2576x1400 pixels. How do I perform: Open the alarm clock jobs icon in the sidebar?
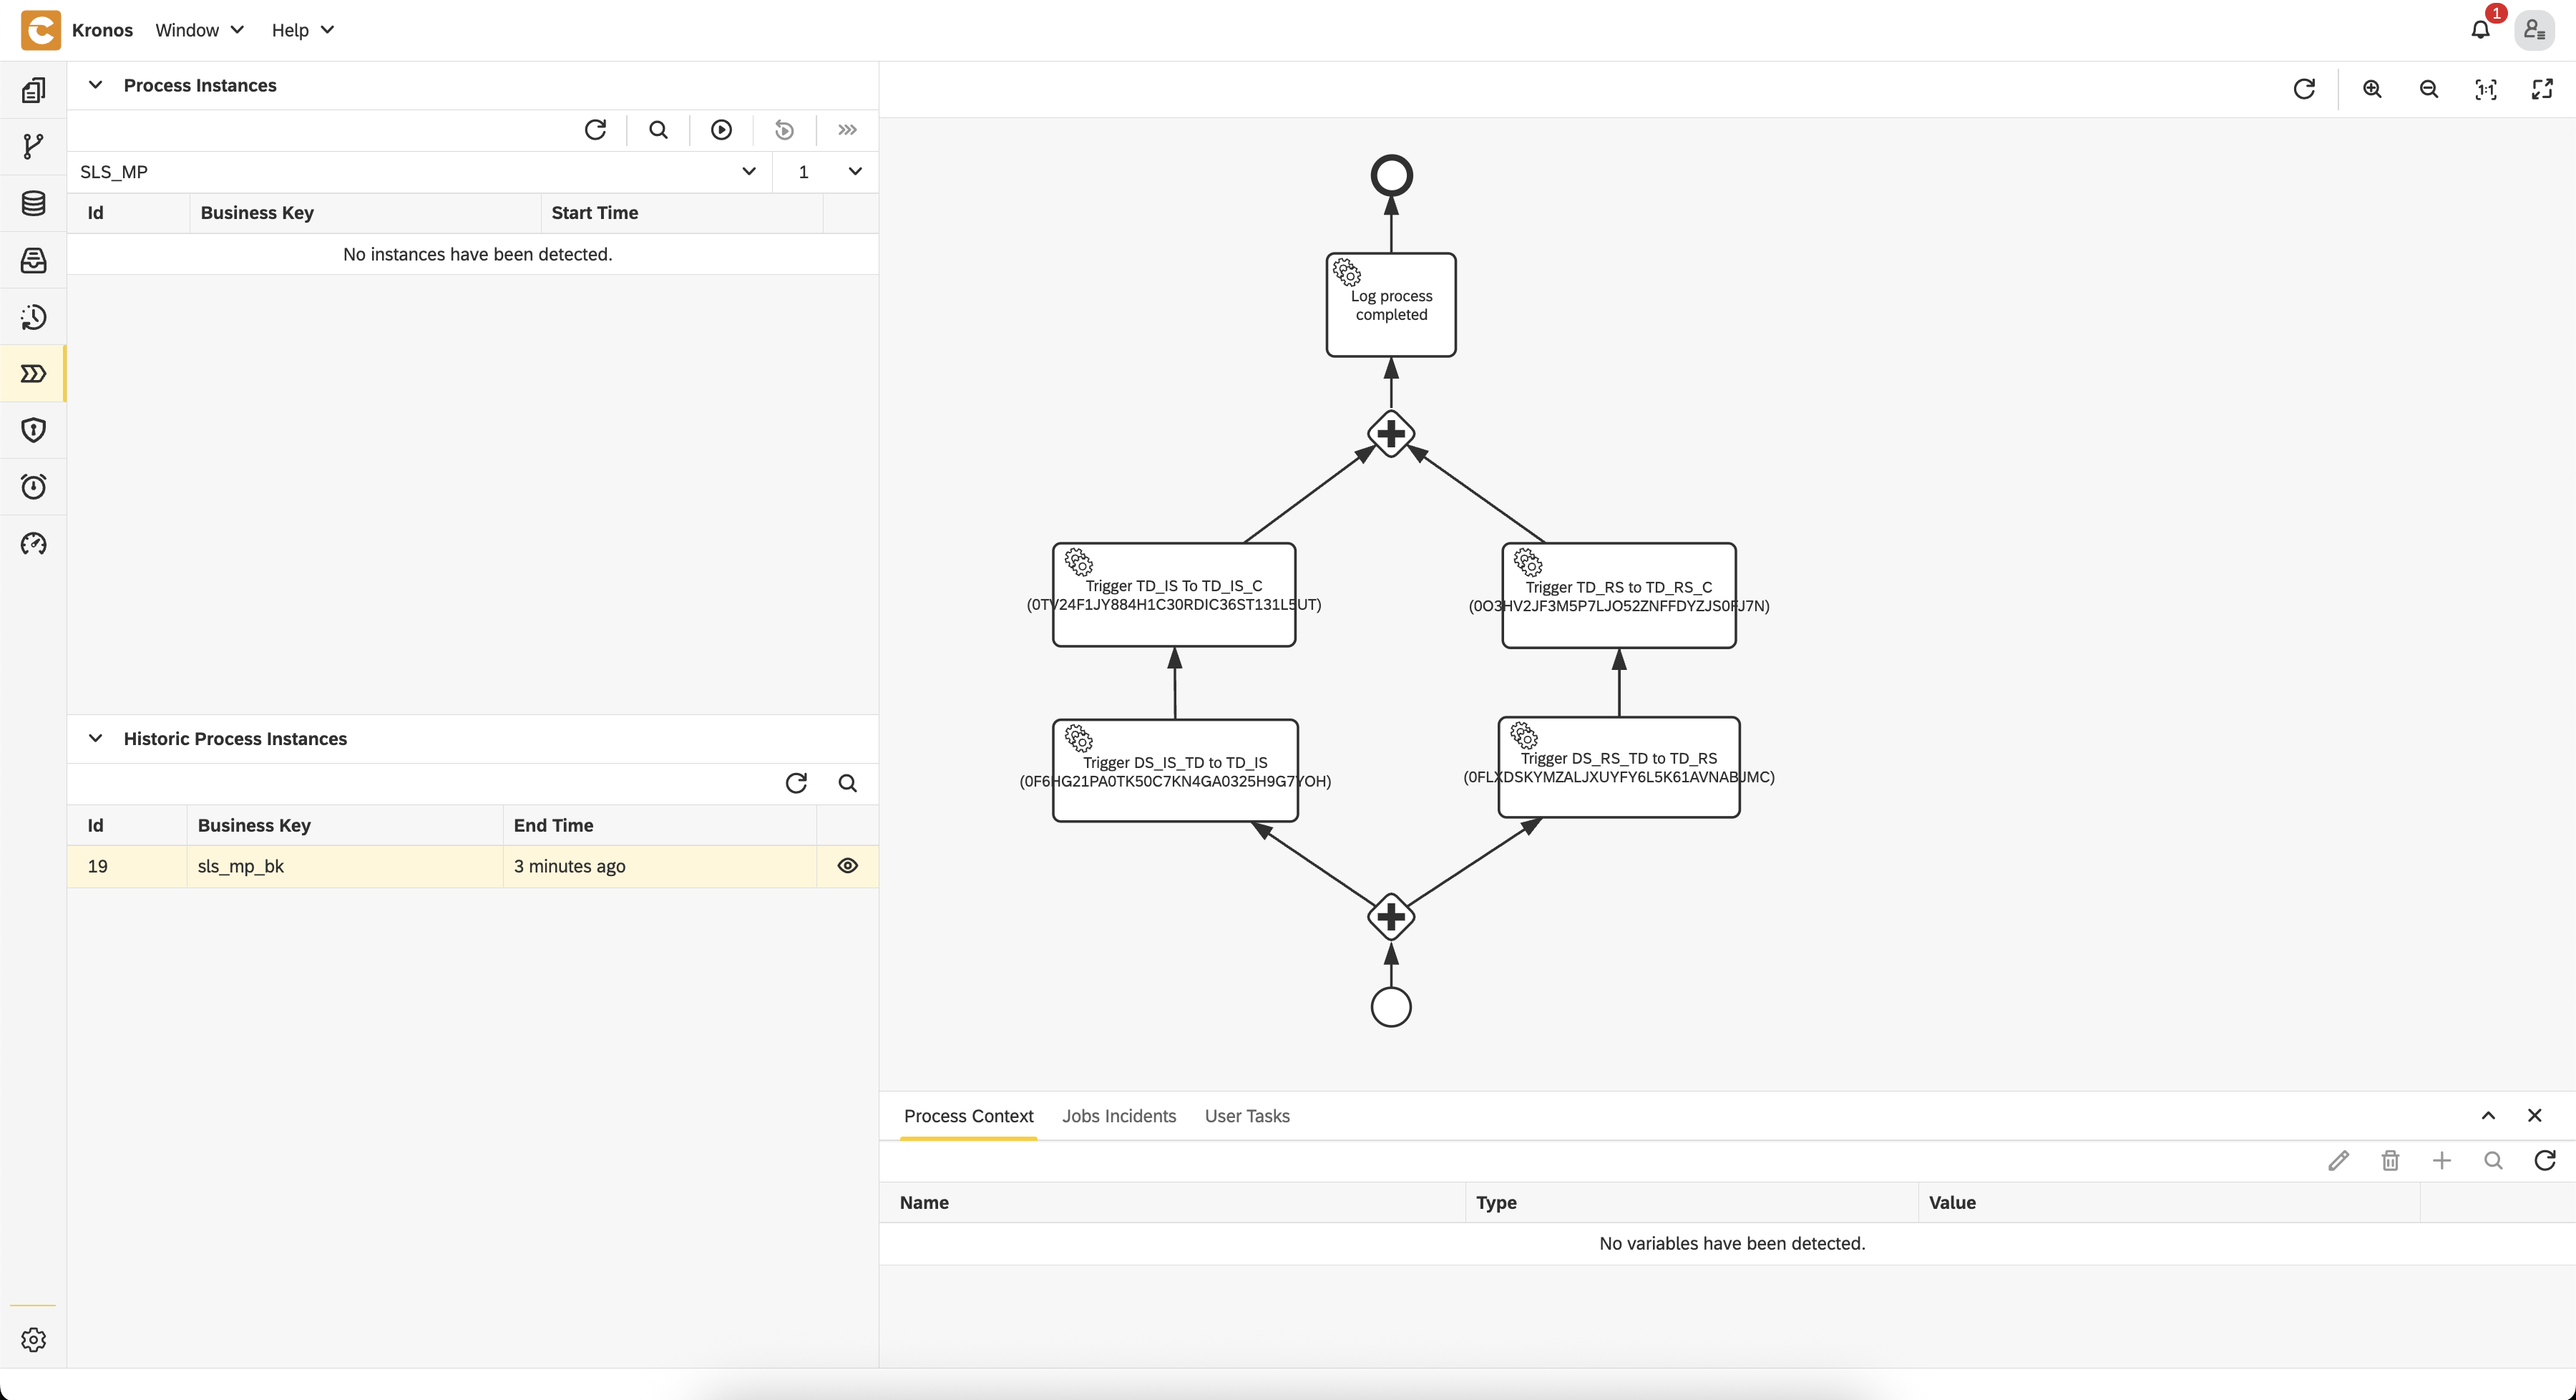pos(33,486)
